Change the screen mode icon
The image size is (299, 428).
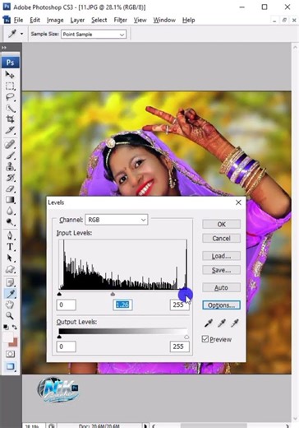point(10,366)
